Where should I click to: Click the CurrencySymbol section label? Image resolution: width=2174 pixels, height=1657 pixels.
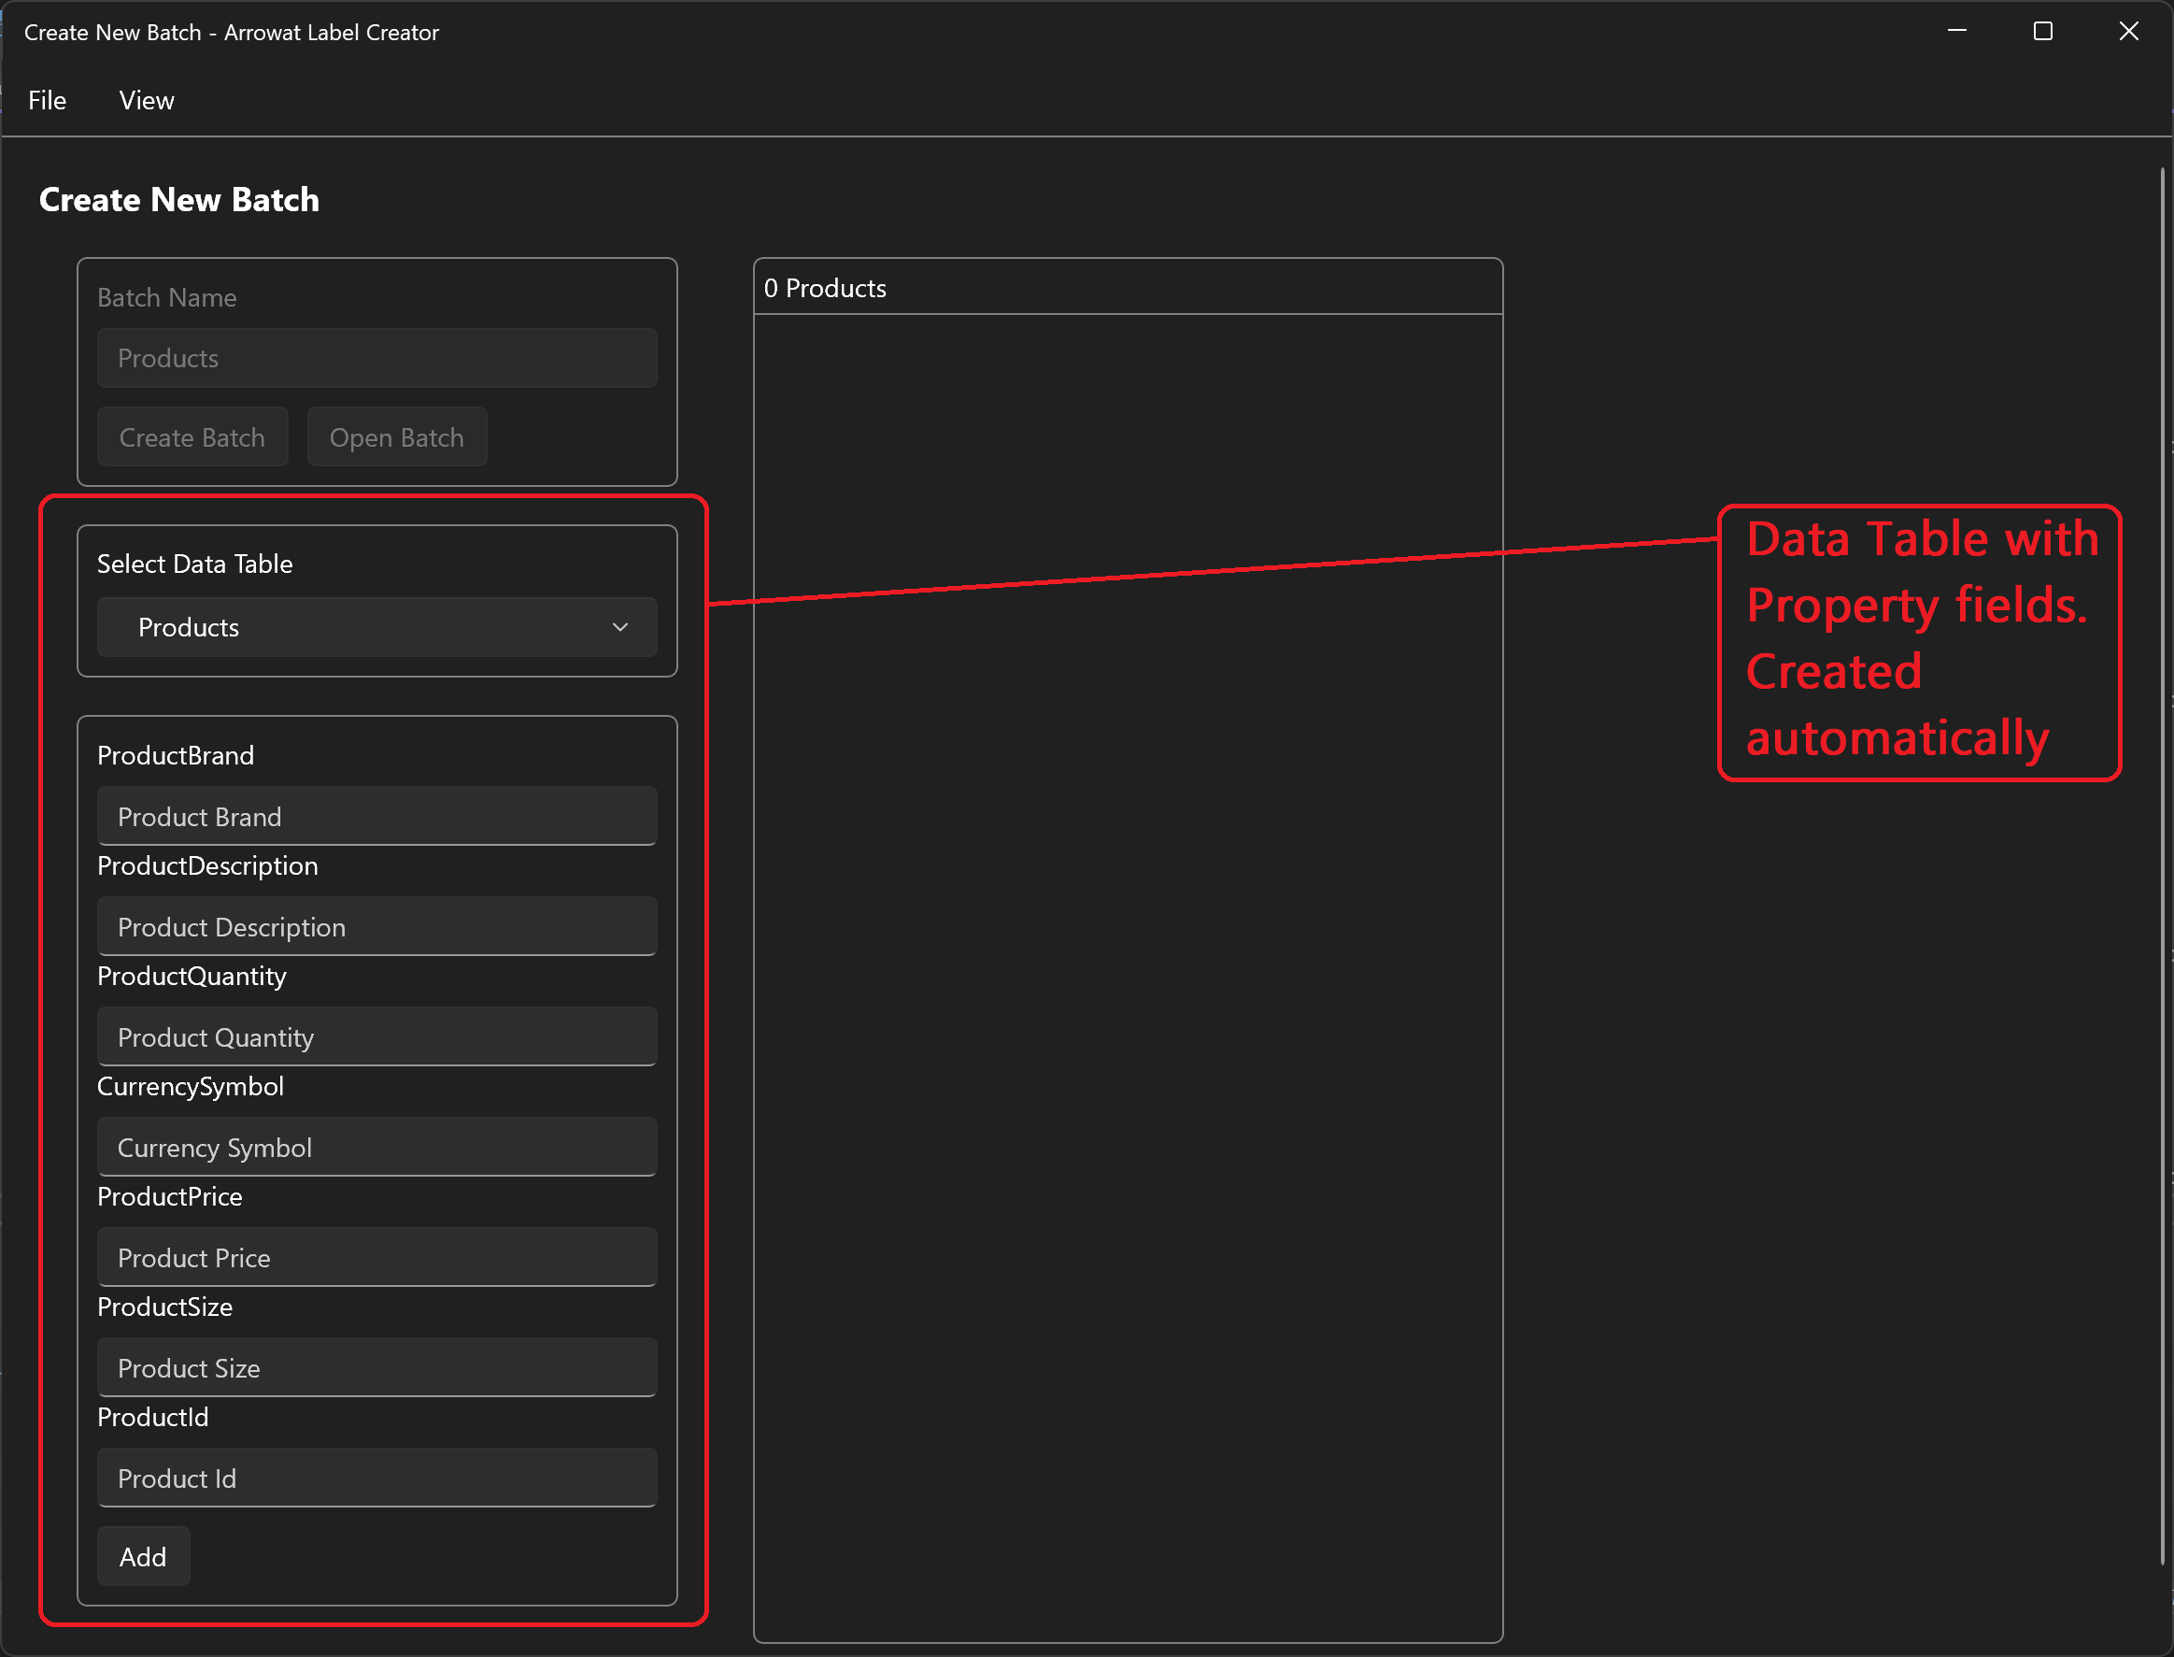pyautogui.click(x=193, y=1086)
